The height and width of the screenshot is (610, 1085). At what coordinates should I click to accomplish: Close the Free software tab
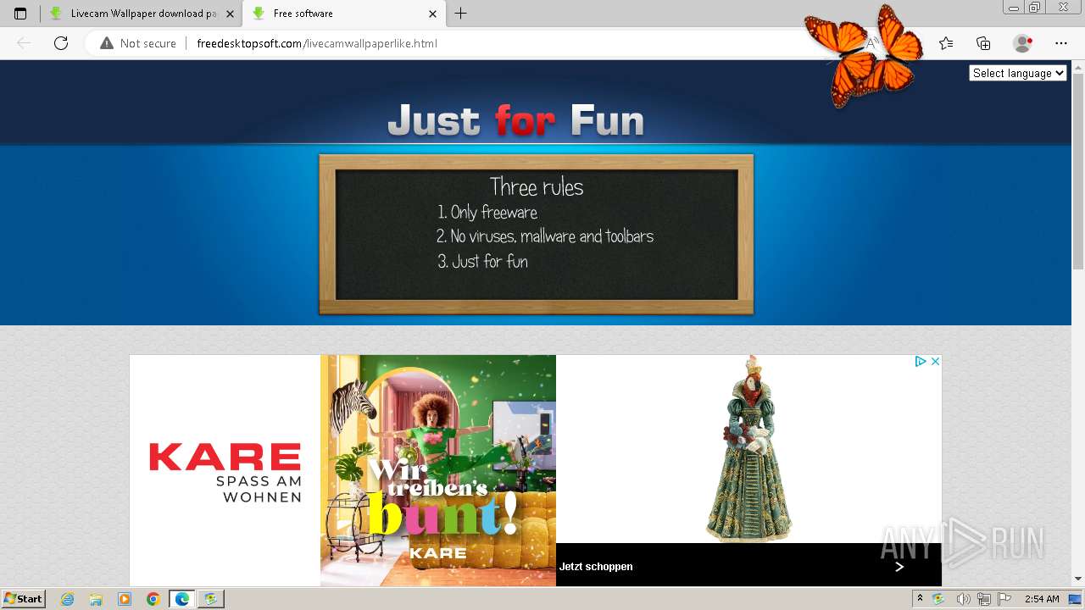(432, 14)
